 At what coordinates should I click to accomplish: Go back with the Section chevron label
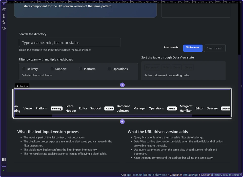coord(22,86)
